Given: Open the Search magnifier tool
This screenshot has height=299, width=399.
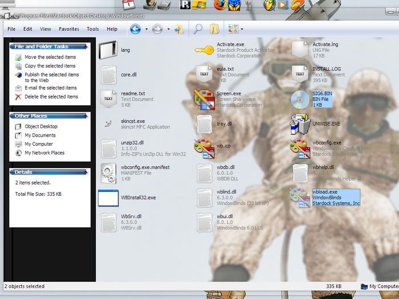Looking at the screenshot, I should click(198, 29).
